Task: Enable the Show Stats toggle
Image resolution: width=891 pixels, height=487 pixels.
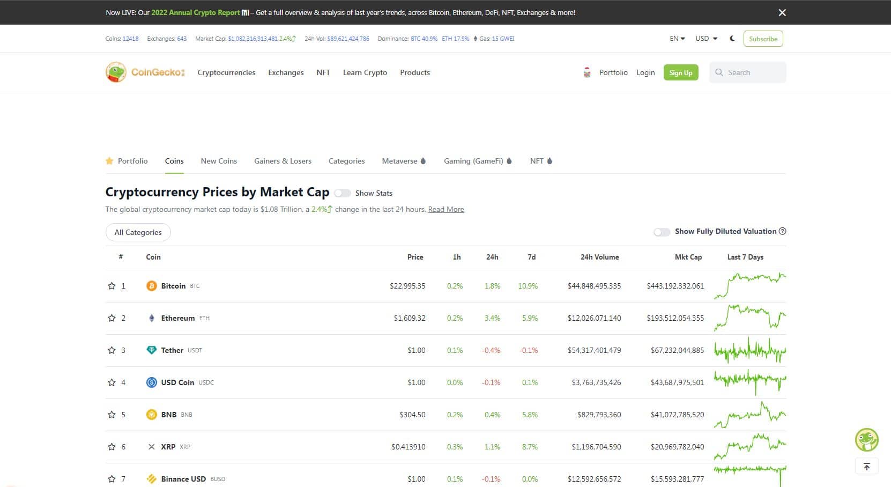Action: 343,193
